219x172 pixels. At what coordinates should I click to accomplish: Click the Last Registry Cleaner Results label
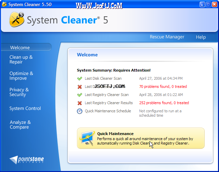coord(109,103)
